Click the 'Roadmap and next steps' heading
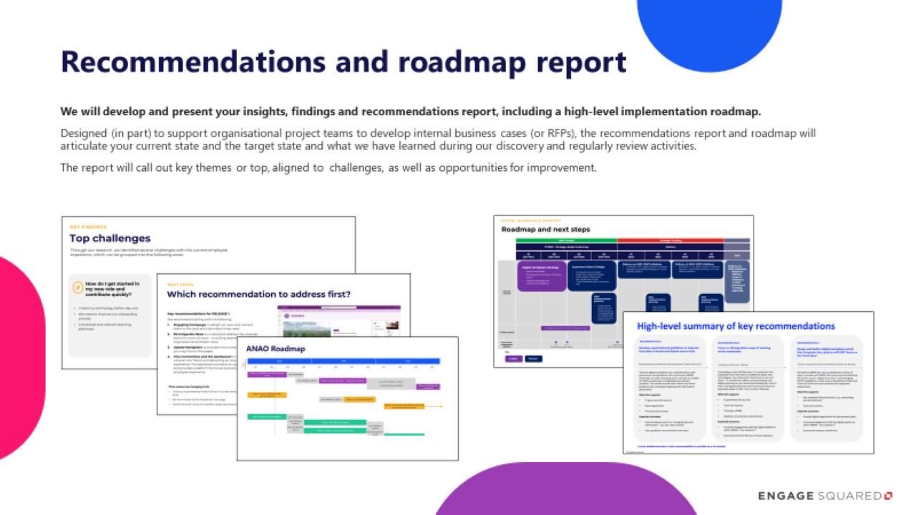The height and width of the screenshot is (515, 916). pyautogui.click(x=546, y=230)
